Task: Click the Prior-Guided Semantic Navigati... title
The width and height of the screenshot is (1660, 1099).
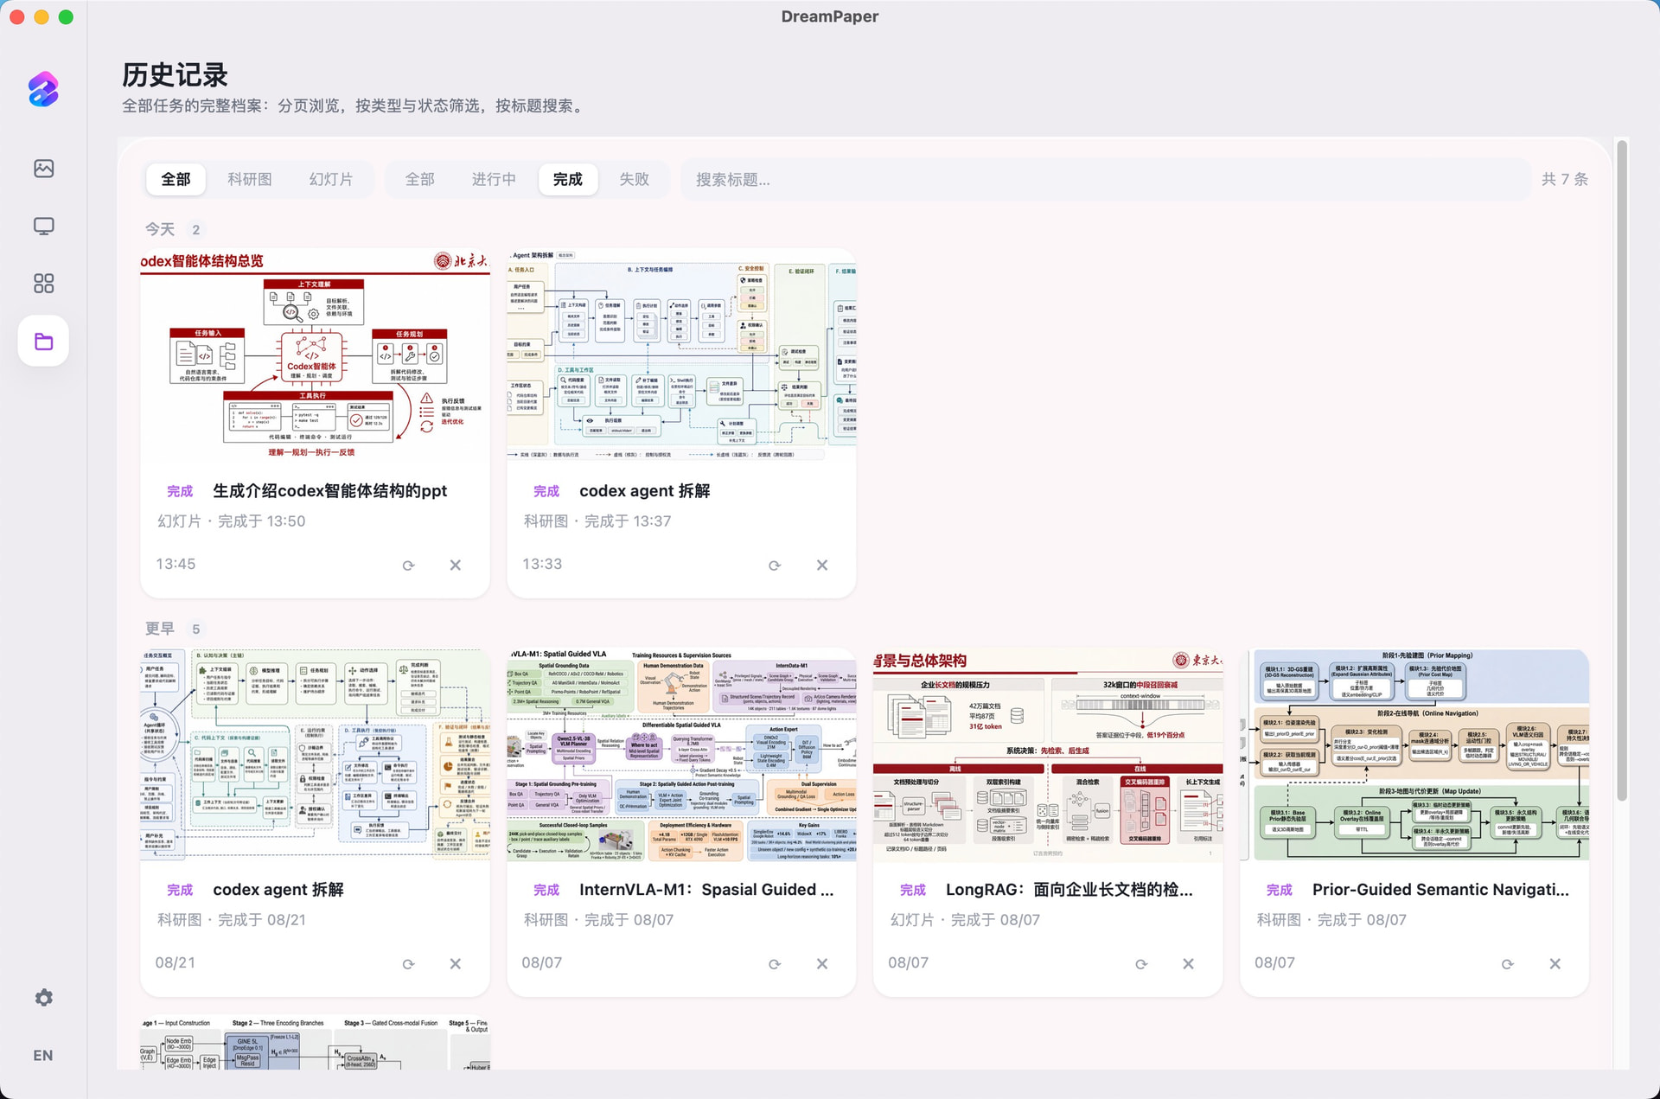Action: [x=1440, y=890]
